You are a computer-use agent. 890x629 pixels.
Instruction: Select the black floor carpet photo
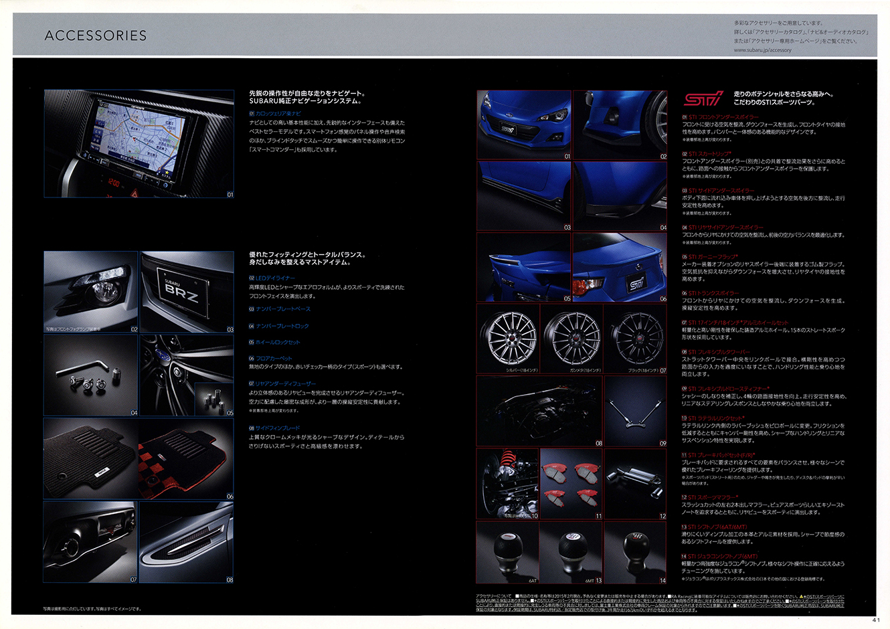(91, 459)
